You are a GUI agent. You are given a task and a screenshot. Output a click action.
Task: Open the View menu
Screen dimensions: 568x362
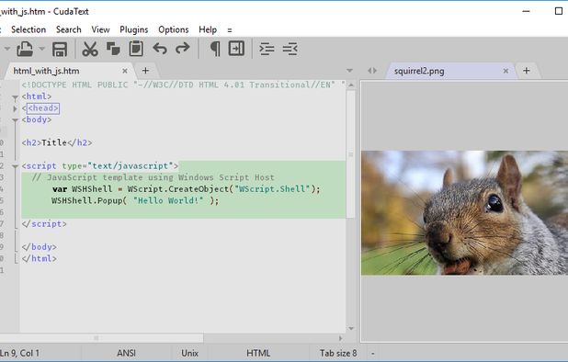(100, 29)
